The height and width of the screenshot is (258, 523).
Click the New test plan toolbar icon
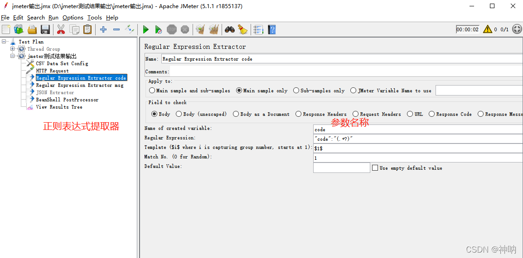click(x=6, y=29)
